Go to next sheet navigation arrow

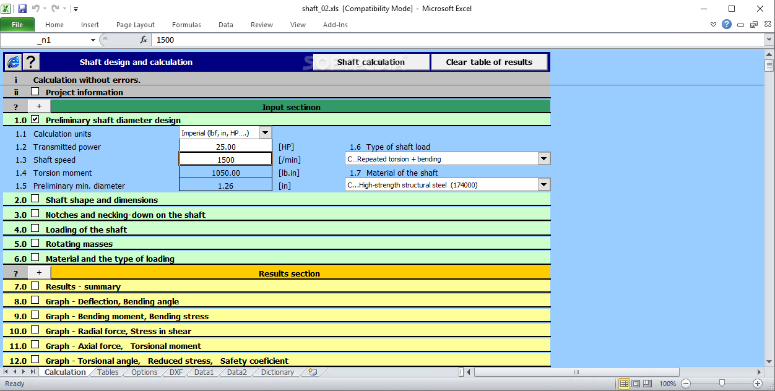24,372
